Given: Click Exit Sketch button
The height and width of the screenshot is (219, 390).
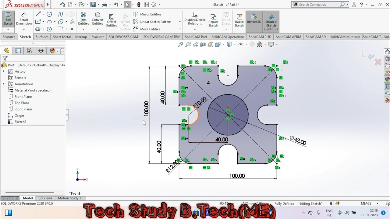Looking at the screenshot, I should (x=8, y=19).
